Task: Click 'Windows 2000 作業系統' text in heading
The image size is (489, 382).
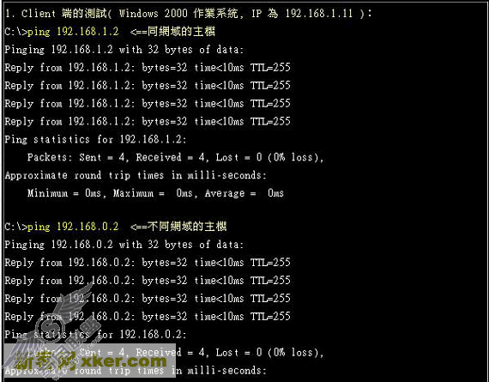Action: point(178,14)
